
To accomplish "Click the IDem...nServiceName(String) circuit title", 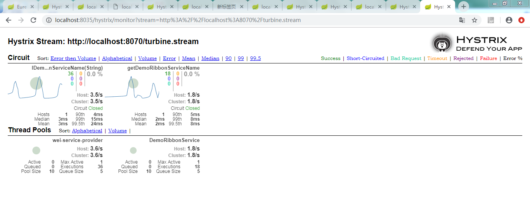I will [x=67, y=68].
